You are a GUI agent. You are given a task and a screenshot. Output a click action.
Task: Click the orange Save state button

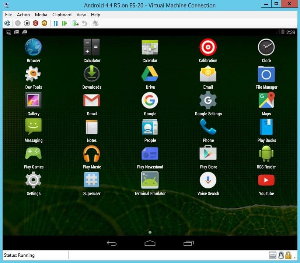tap(44, 23)
